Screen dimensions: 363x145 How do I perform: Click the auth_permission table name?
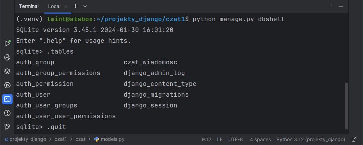tap(45, 84)
